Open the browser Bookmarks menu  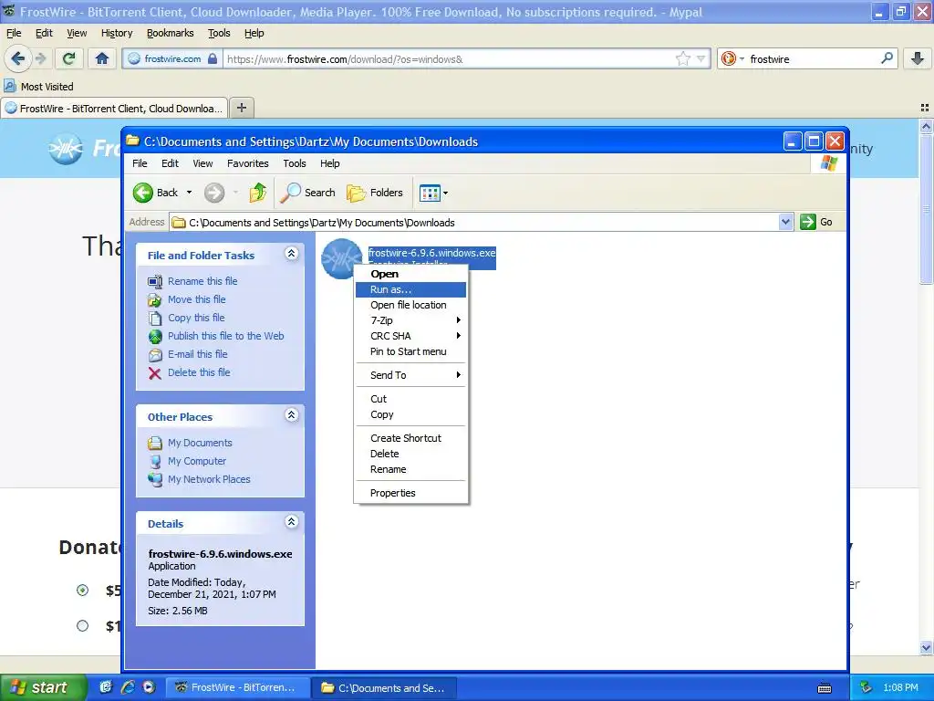click(171, 33)
